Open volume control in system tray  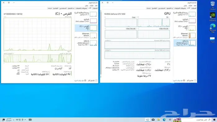click(x=17, y=120)
